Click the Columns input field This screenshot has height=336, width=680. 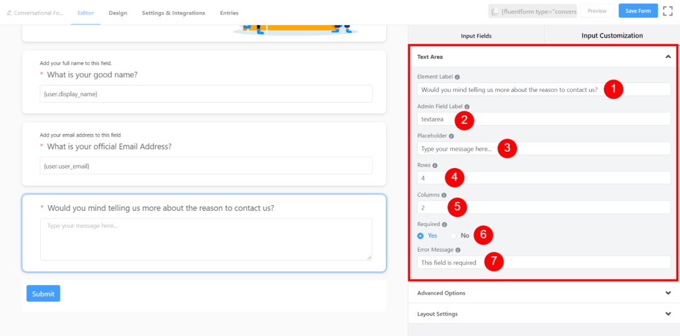(x=544, y=207)
